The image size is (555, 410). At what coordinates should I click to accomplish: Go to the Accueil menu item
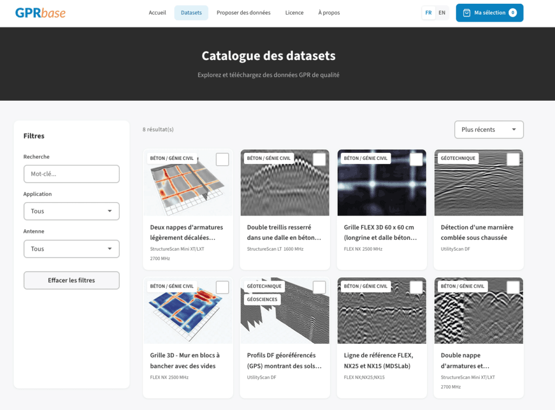[x=157, y=13]
